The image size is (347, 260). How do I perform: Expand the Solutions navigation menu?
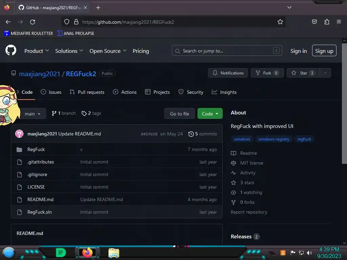69,51
